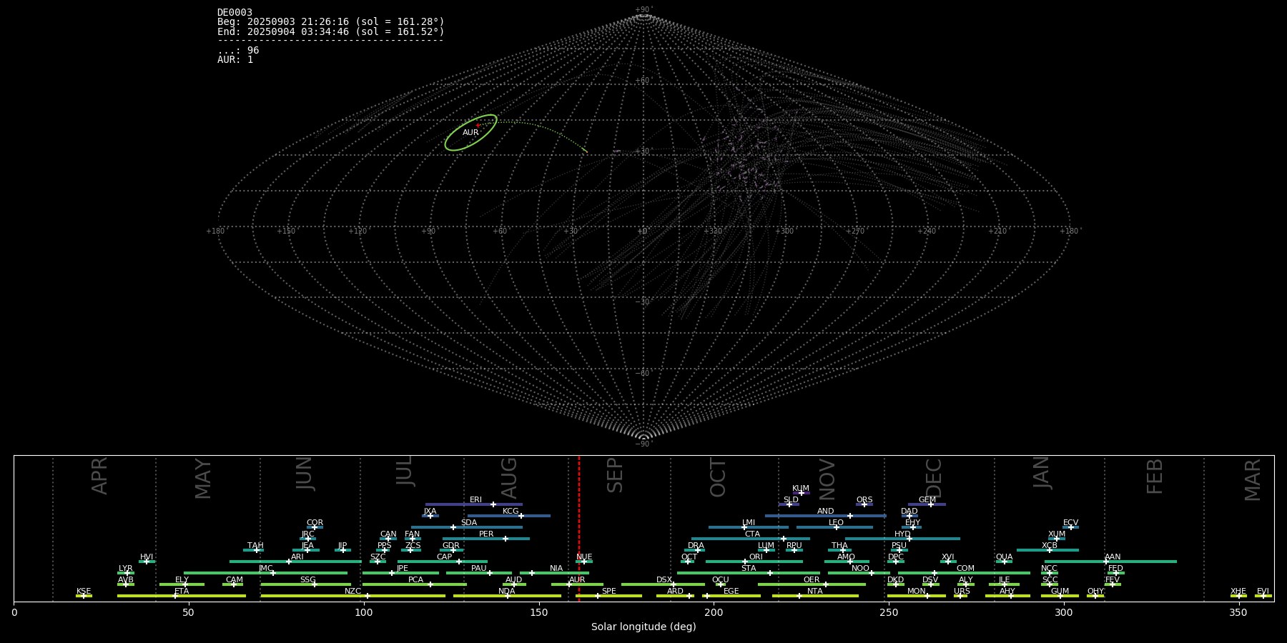Click the XHE shower peak marker
Image resolution: width=1287 pixels, height=643 pixels.
(1239, 596)
